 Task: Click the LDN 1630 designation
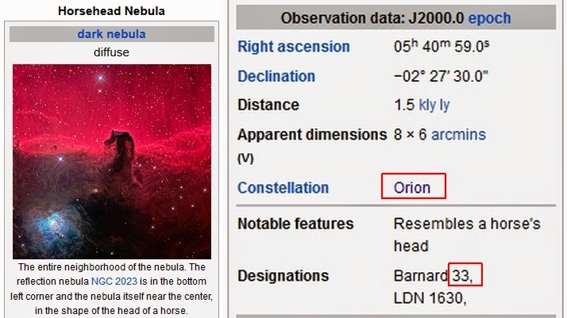(429, 298)
